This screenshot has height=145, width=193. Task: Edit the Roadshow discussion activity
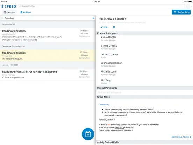[104, 27]
